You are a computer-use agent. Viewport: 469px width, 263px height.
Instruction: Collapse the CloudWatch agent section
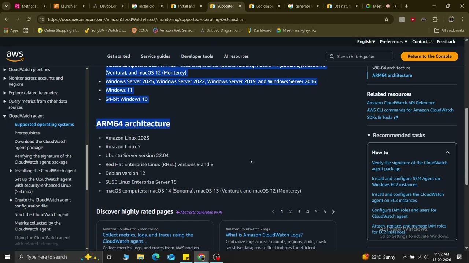click(4, 116)
